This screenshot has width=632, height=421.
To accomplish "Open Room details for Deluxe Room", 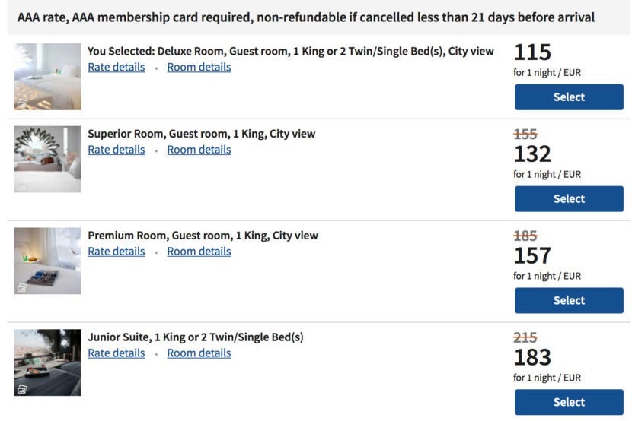I will (199, 67).
